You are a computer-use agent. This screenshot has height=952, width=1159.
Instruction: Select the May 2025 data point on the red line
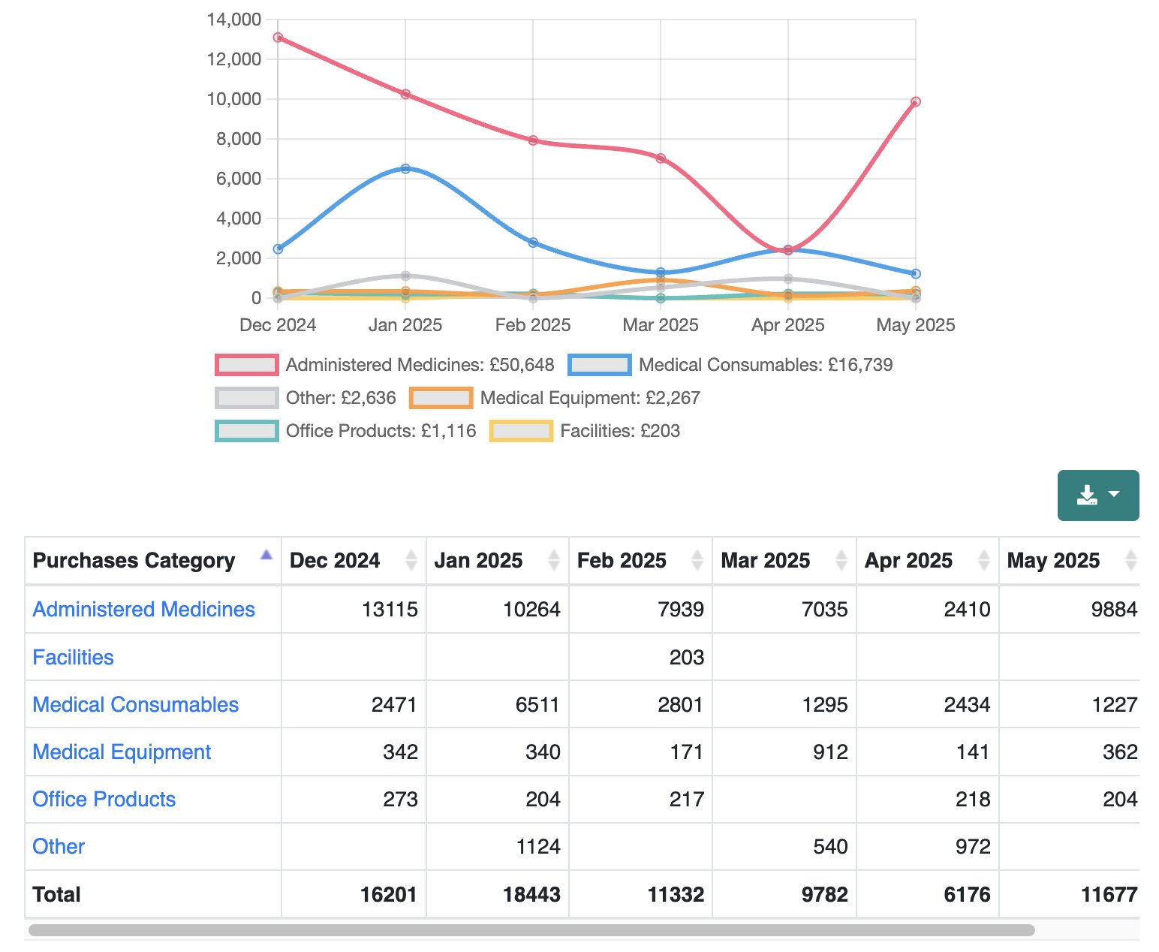[915, 100]
